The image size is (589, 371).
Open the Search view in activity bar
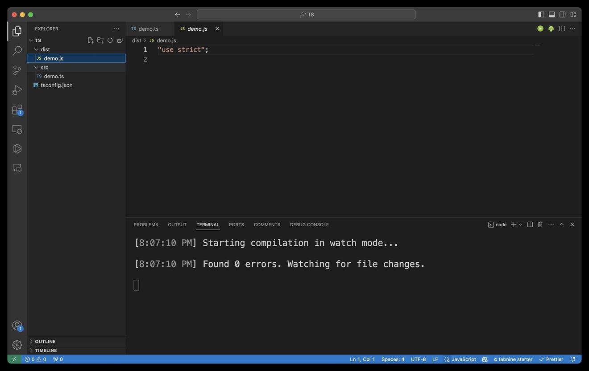coord(17,51)
